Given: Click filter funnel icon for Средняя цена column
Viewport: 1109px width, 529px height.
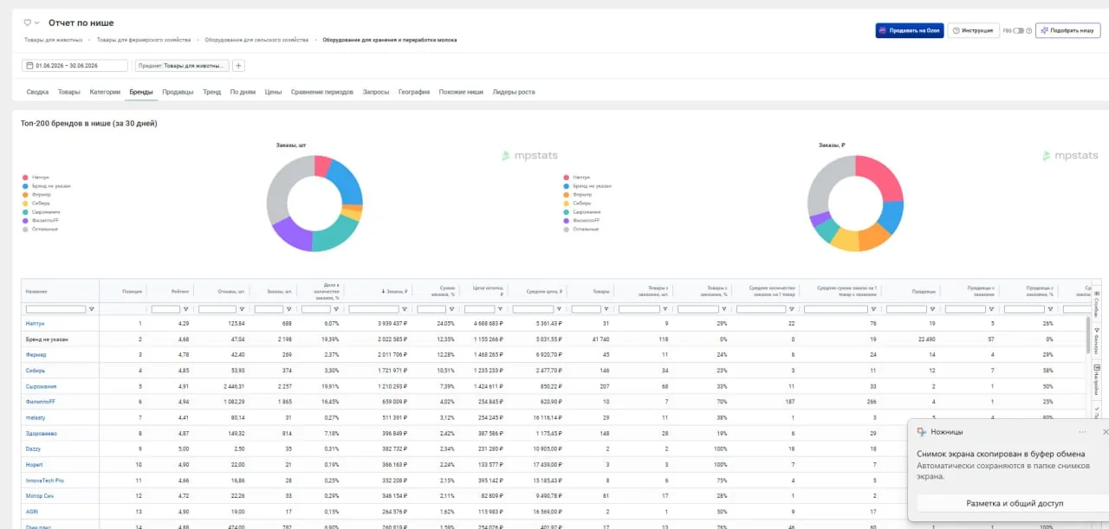Looking at the screenshot, I should click(x=560, y=309).
